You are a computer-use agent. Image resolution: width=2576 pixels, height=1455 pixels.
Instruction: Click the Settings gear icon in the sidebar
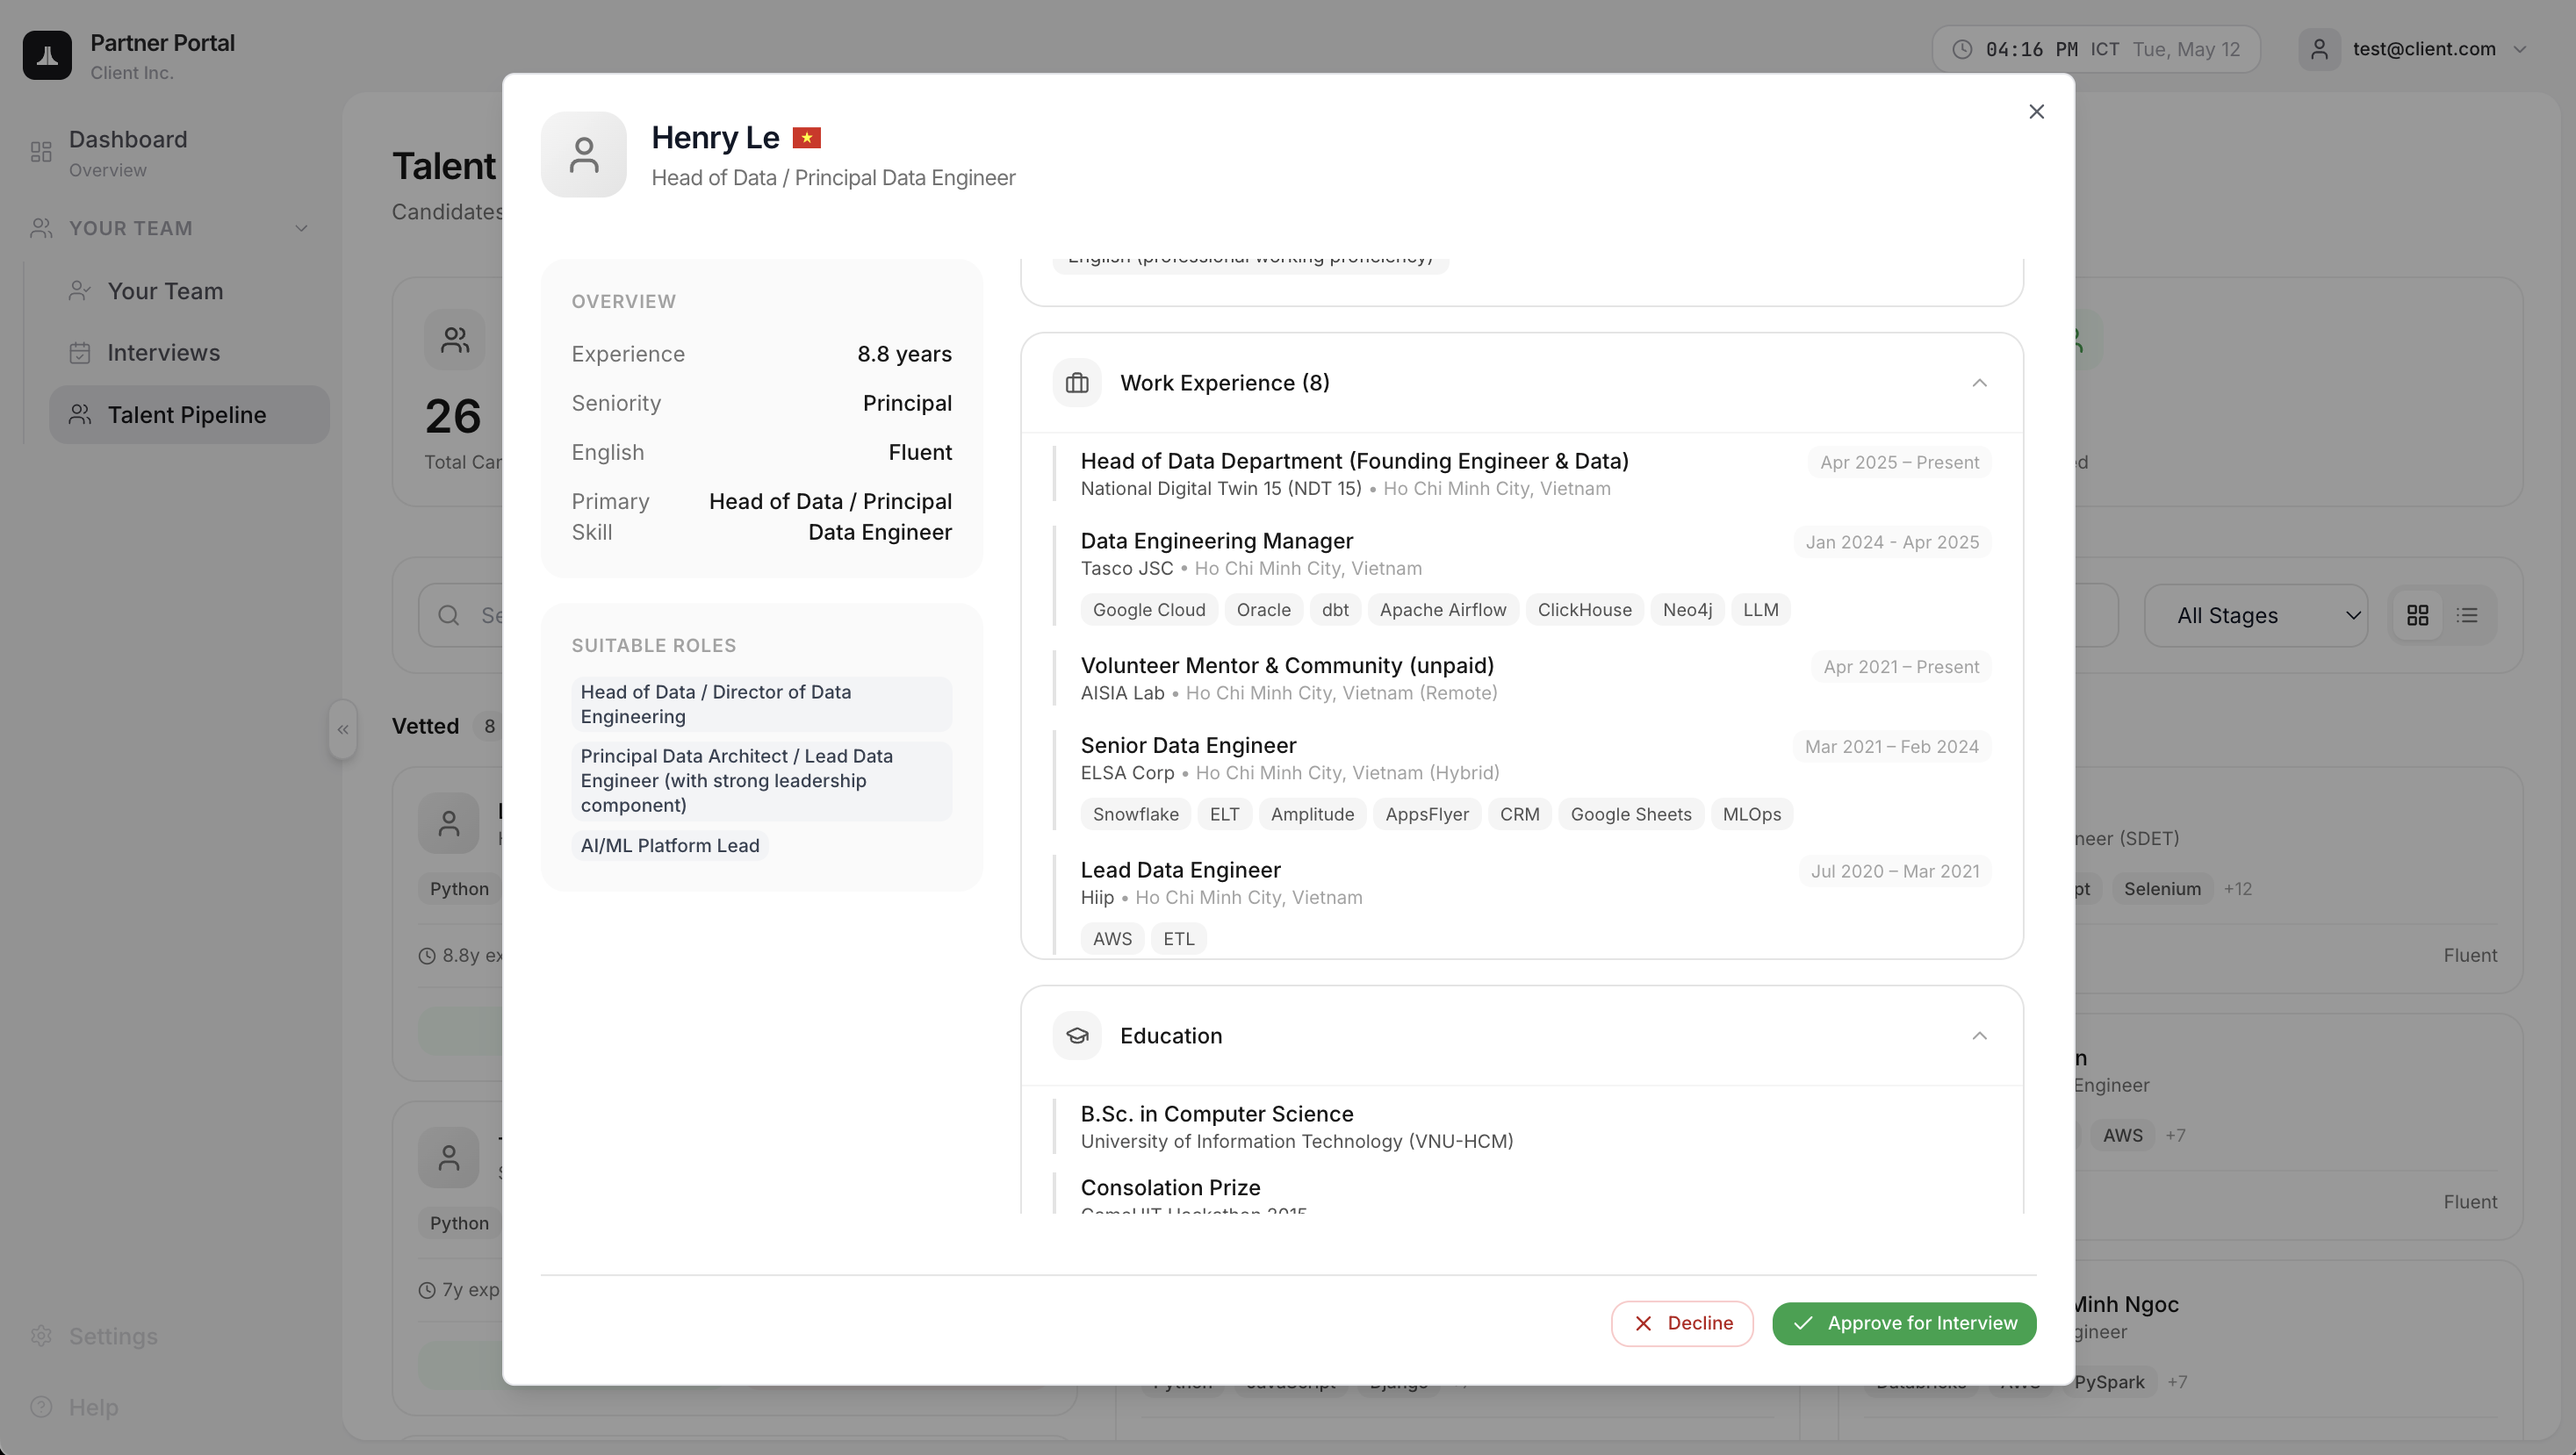coord(41,1336)
